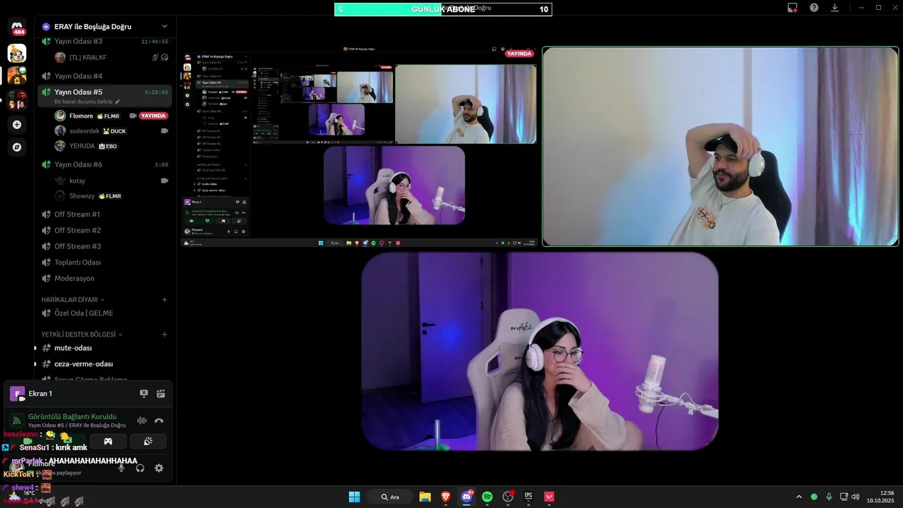Screen dimensions: 903x508
Task: Click the Add a Server plus icon
Action: [17, 125]
